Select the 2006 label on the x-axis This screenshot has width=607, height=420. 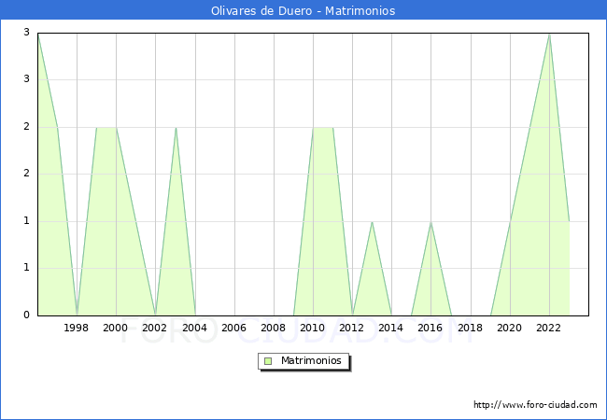click(x=233, y=328)
